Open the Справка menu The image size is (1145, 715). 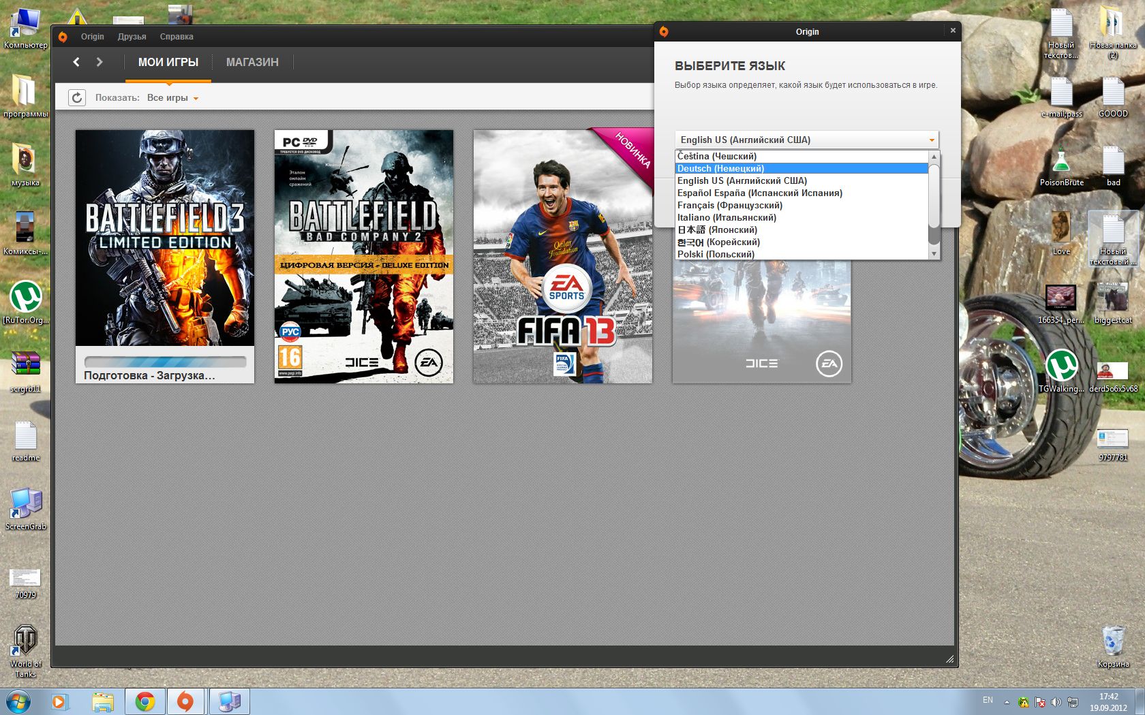(177, 37)
